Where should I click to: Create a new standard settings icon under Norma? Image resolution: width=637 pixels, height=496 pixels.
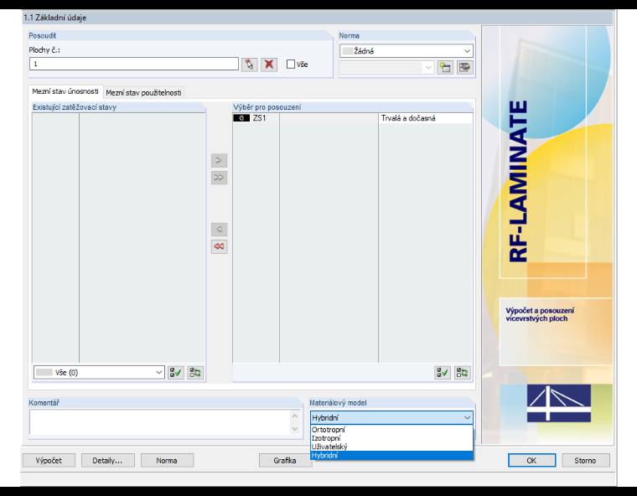coord(445,67)
